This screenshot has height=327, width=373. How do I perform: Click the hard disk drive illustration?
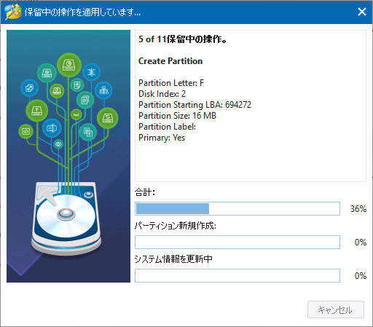click(66, 218)
